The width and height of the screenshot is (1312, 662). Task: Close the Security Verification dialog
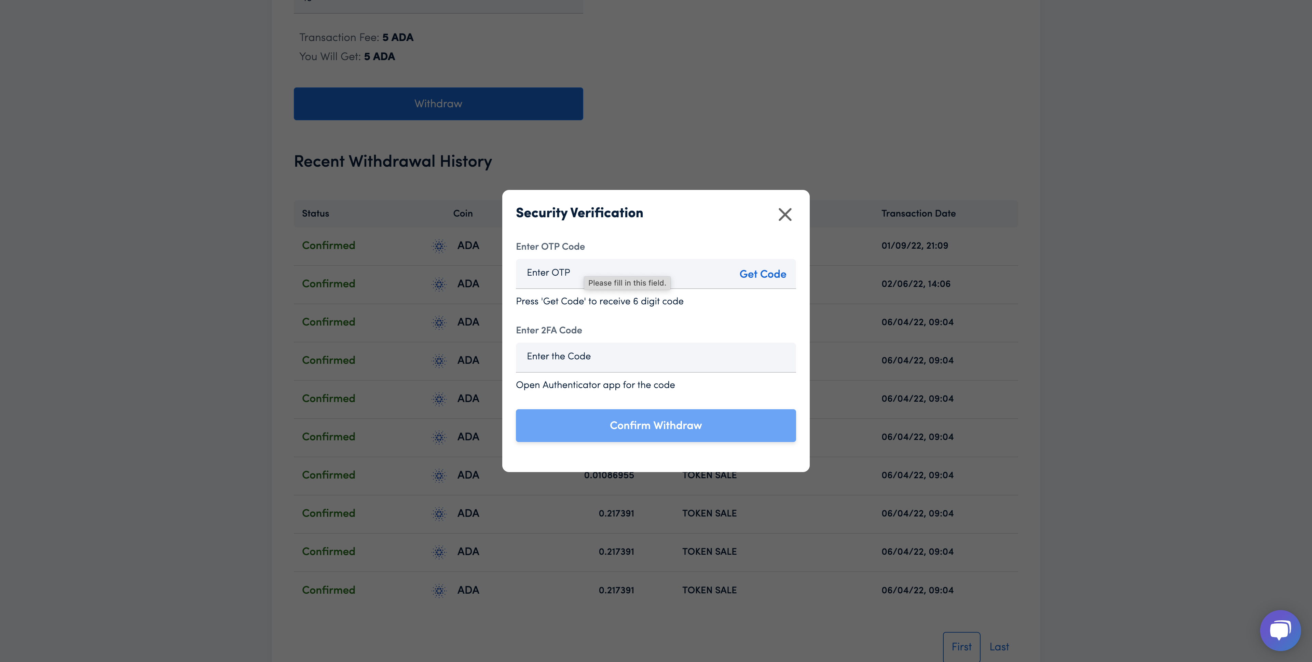click(785, 215)
